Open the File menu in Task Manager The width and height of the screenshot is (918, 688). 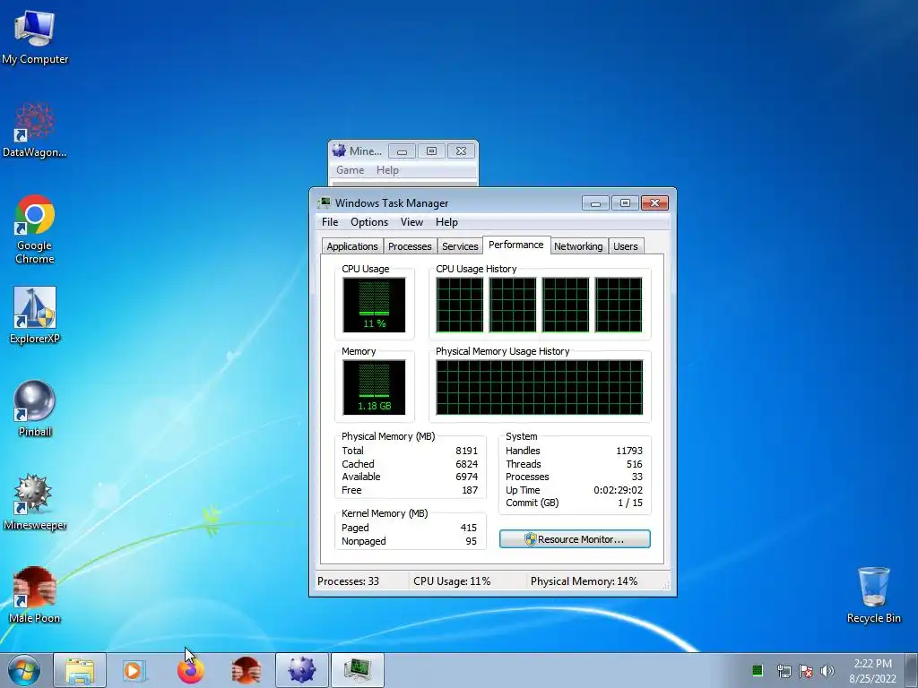(x=330, y=222)
